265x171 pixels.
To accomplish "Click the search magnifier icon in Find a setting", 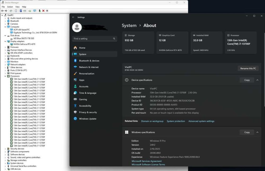I will point(114,38).
